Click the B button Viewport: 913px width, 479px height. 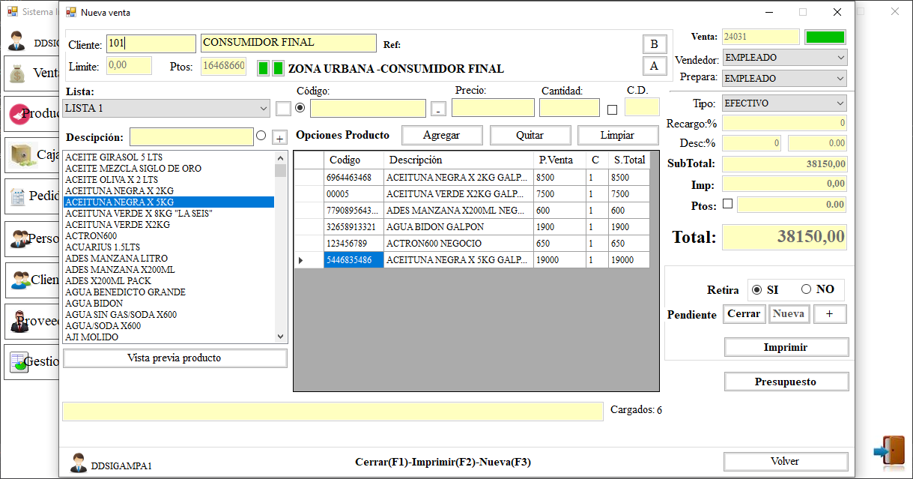[655, 43]
